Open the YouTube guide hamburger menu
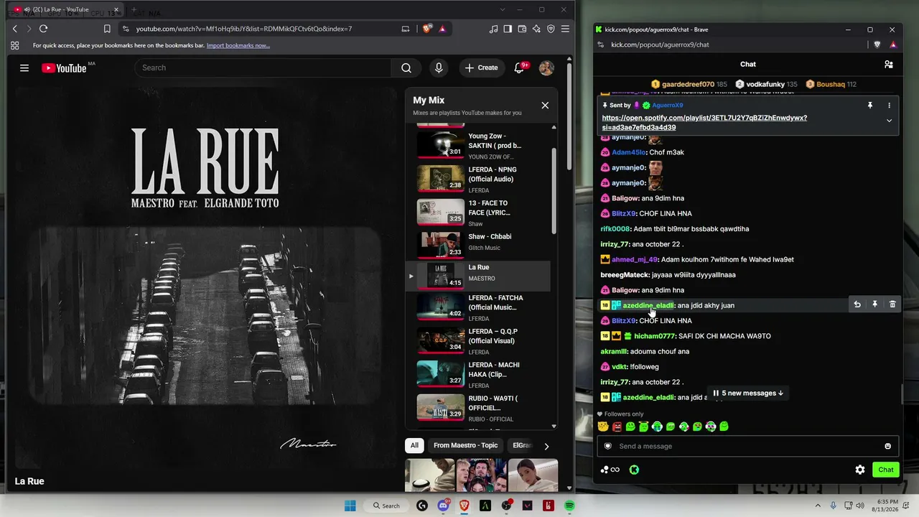Screen dimensions: 919x517 point(24,67)
